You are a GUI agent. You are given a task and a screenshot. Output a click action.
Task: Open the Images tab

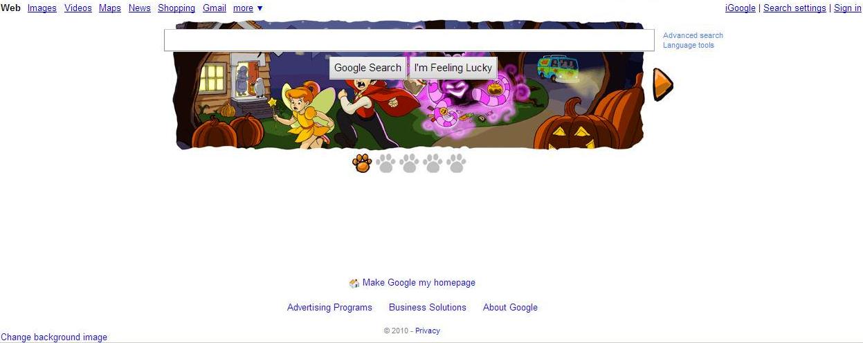coord(42,8)
